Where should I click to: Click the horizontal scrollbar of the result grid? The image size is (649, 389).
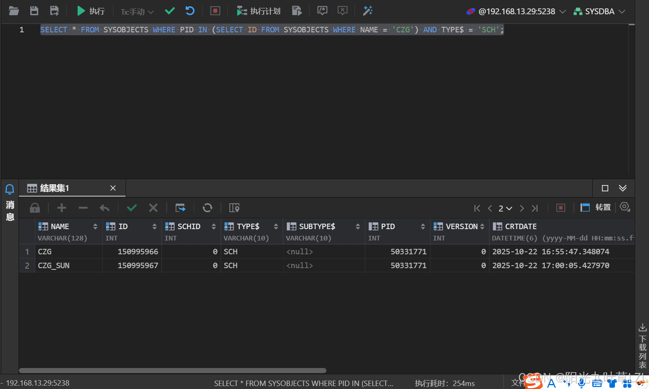point(173,371)
